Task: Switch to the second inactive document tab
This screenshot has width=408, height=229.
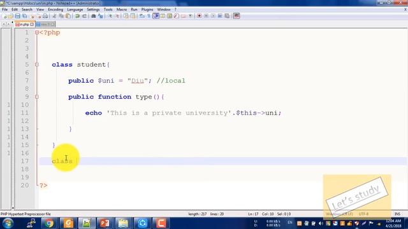Action: click(45, 24)
